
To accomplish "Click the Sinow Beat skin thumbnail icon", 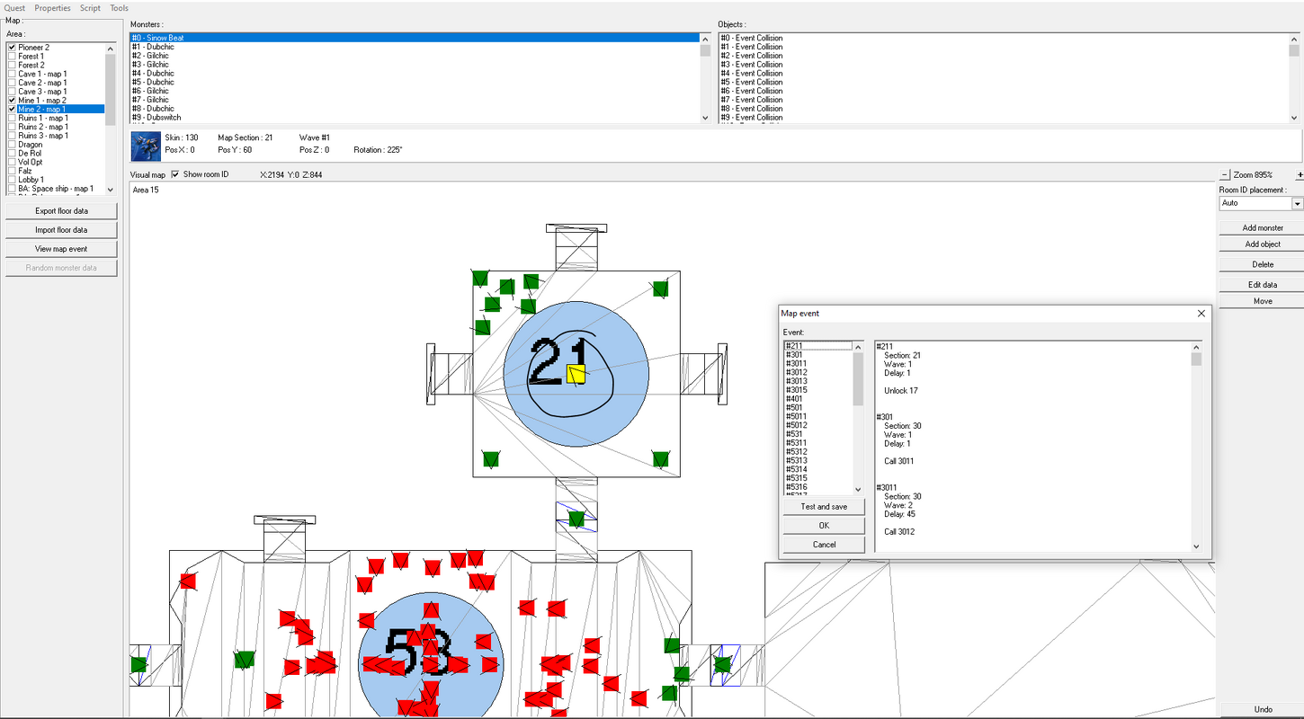I will [x=146, y=146].
